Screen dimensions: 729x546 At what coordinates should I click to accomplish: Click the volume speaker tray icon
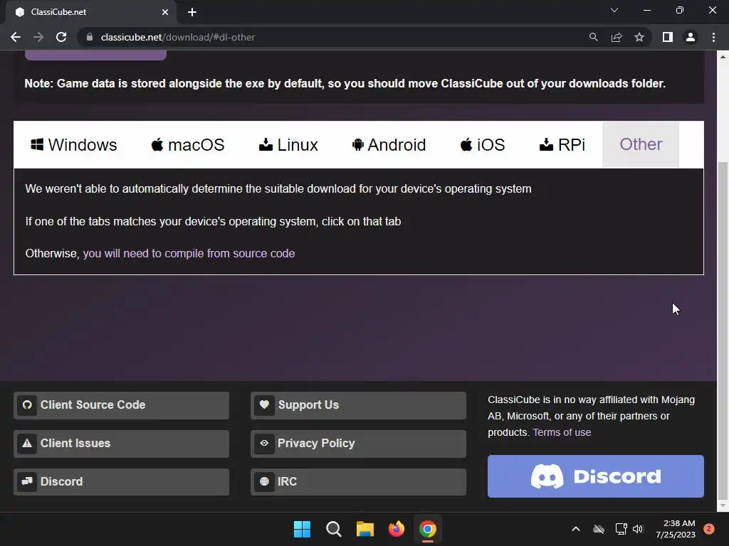(x=638, y=529)
